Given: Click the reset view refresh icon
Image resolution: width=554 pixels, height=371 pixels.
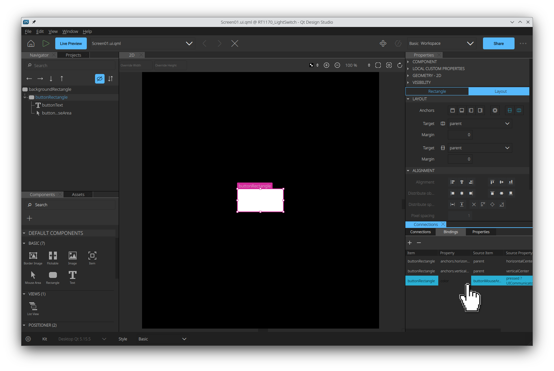Looking at the screenshot, I should [400, 65].
